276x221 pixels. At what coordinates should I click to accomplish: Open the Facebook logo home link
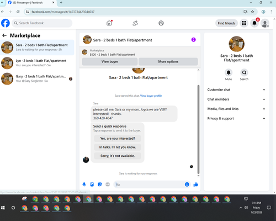tap(6, 23)
